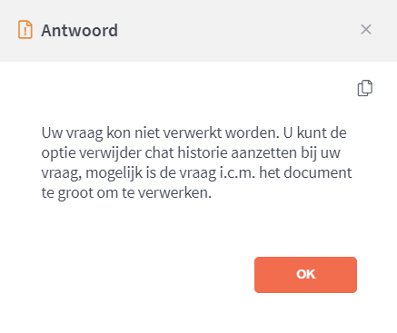Click the line starting 'vraag, mogelijk is de'
The width and height of the screenshot is (397, 333).
coord(196,172)
